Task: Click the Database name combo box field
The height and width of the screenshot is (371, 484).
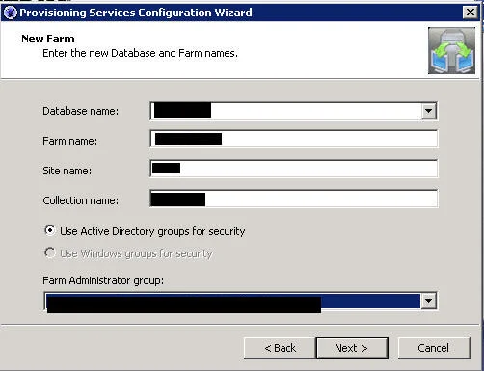Action: click(293, 111)
